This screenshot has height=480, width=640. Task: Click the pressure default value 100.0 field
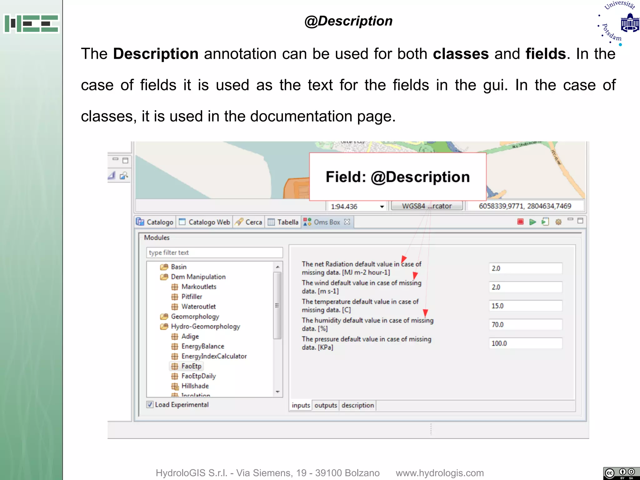(526, 343)
